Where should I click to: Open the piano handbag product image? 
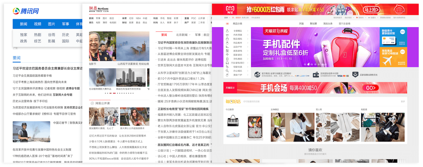point(233,121)
